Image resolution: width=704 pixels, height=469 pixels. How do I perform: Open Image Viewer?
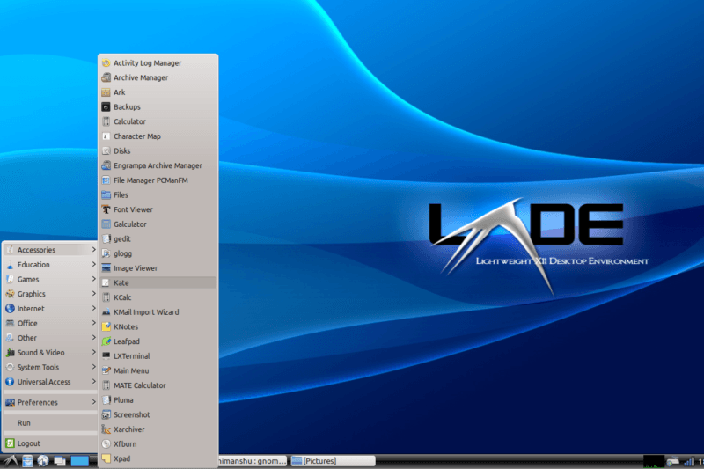point(158,268)
